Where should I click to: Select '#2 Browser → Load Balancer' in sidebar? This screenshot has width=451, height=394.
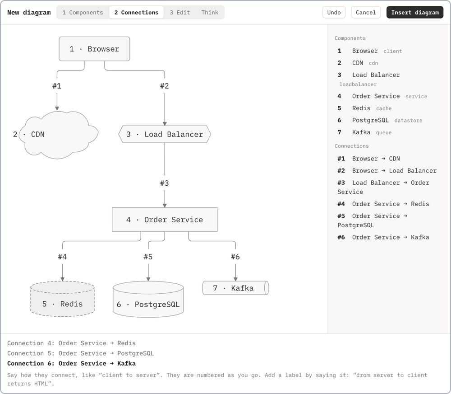point(387,171)
